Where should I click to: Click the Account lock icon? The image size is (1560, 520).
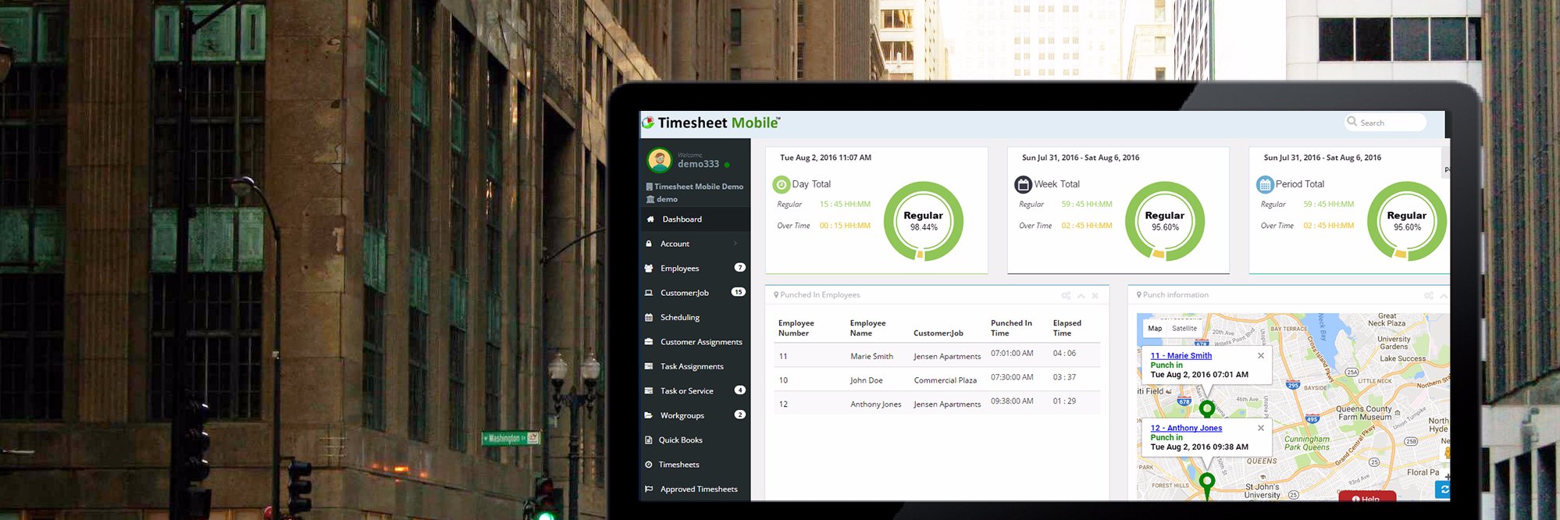tap(649, 244)
